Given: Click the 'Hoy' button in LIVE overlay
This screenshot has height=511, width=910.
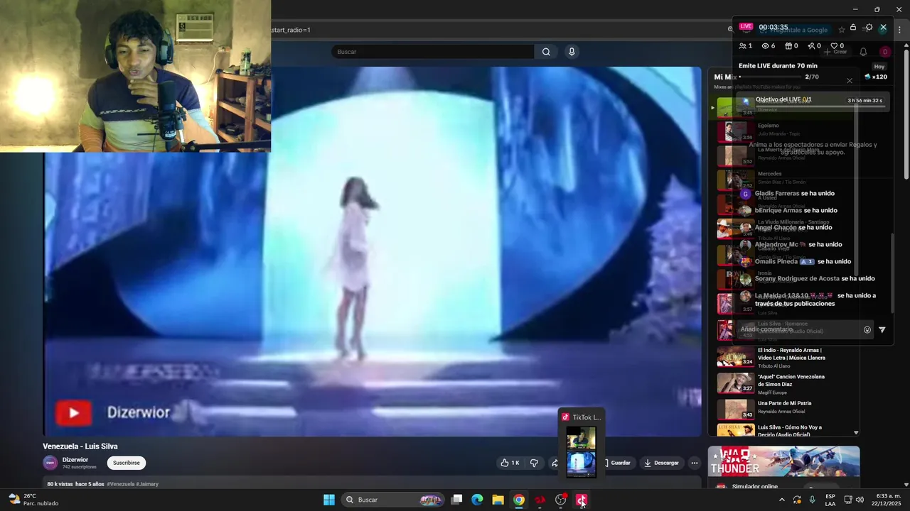Looking at the screenshot, I should (x=879, y=66).
